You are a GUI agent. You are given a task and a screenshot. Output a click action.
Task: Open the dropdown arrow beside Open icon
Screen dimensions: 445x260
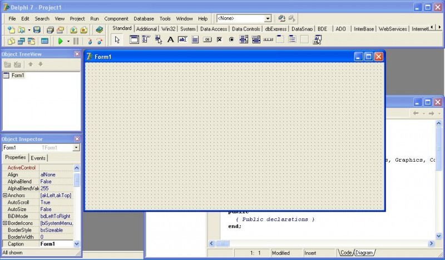coord(29,29)
